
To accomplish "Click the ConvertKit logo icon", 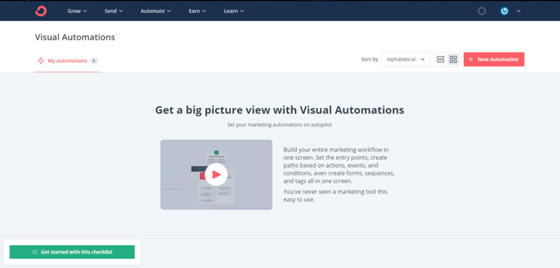I will pos(41,11).
